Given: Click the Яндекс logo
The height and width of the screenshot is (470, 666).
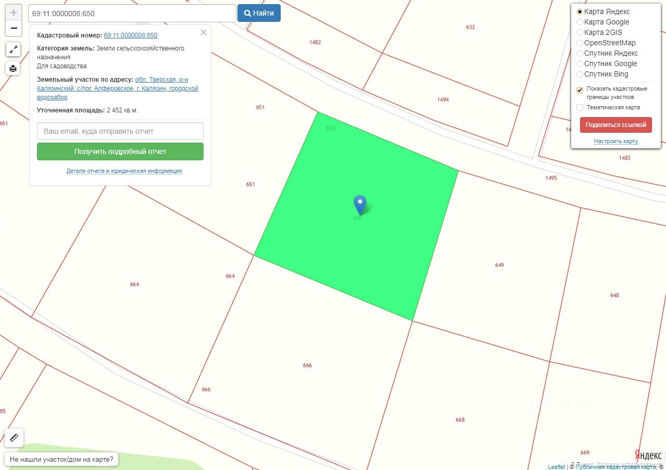Looking at the screenshot, I should [x=648, y=455].
